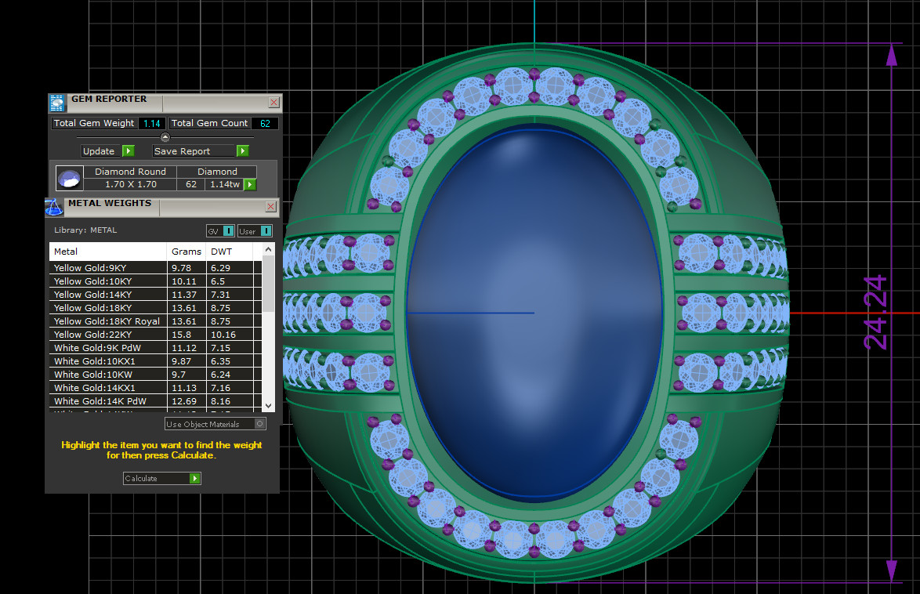Toggle the User library switch

(x=266, y=231)
